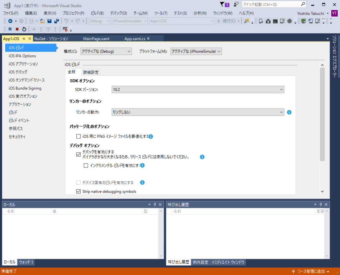Open the Find in Files folder-search icon
The width and height of the screenshot is (340, 275).
tap(246, 21)
